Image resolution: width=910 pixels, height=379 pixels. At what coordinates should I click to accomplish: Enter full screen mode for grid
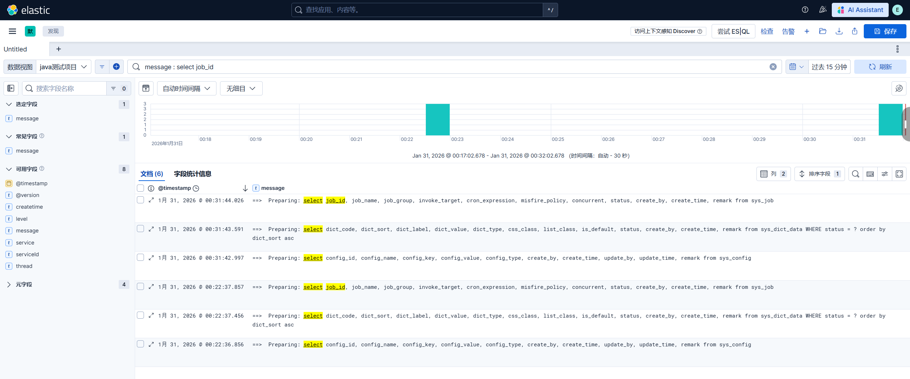pos(899,174)
